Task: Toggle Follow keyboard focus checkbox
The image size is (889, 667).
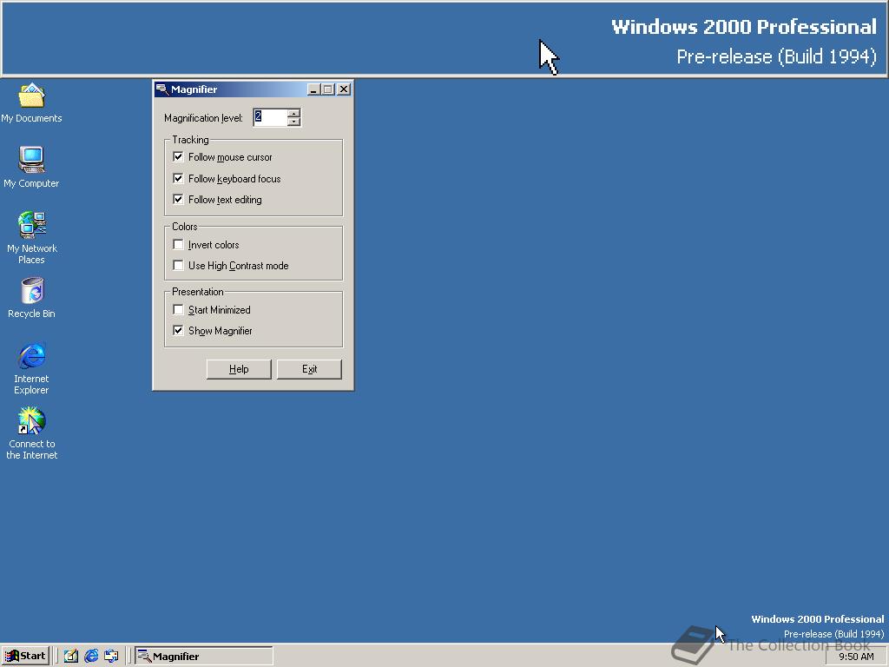Action: [178, 178]
